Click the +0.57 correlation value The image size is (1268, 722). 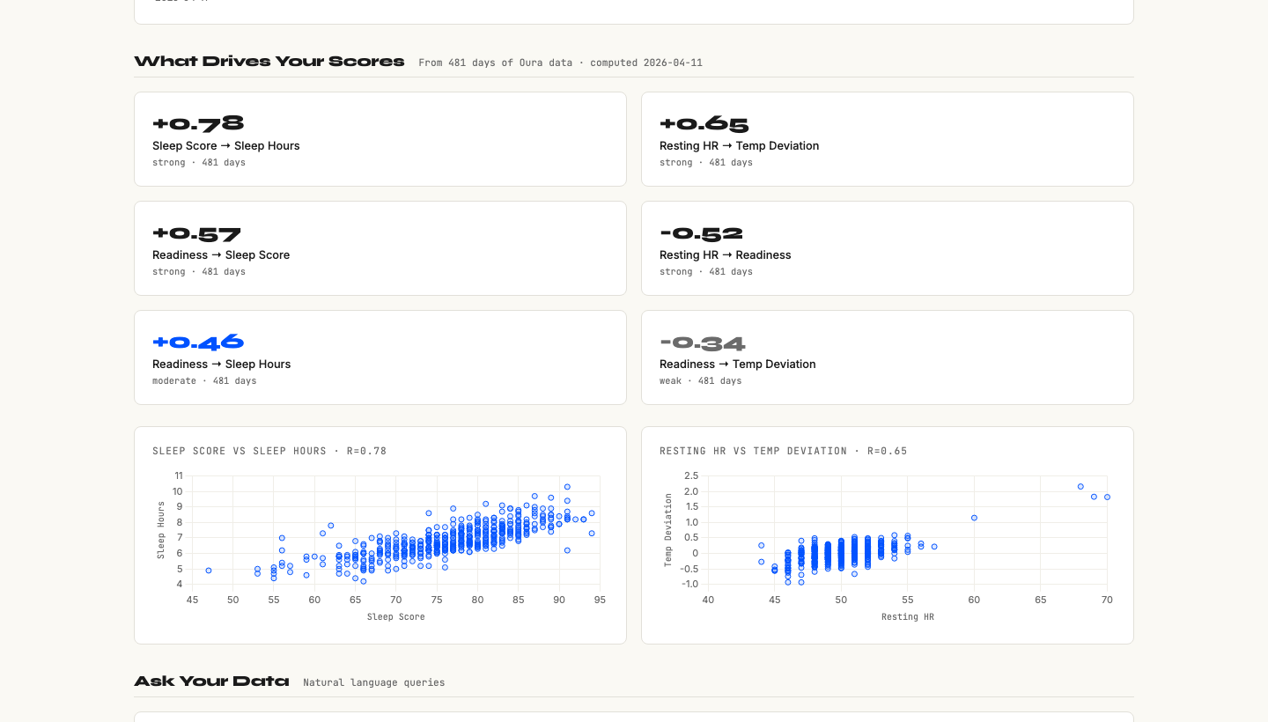pos(196,233)
